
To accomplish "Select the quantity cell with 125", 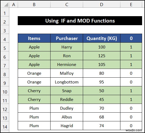I will (x=102, y=56).
